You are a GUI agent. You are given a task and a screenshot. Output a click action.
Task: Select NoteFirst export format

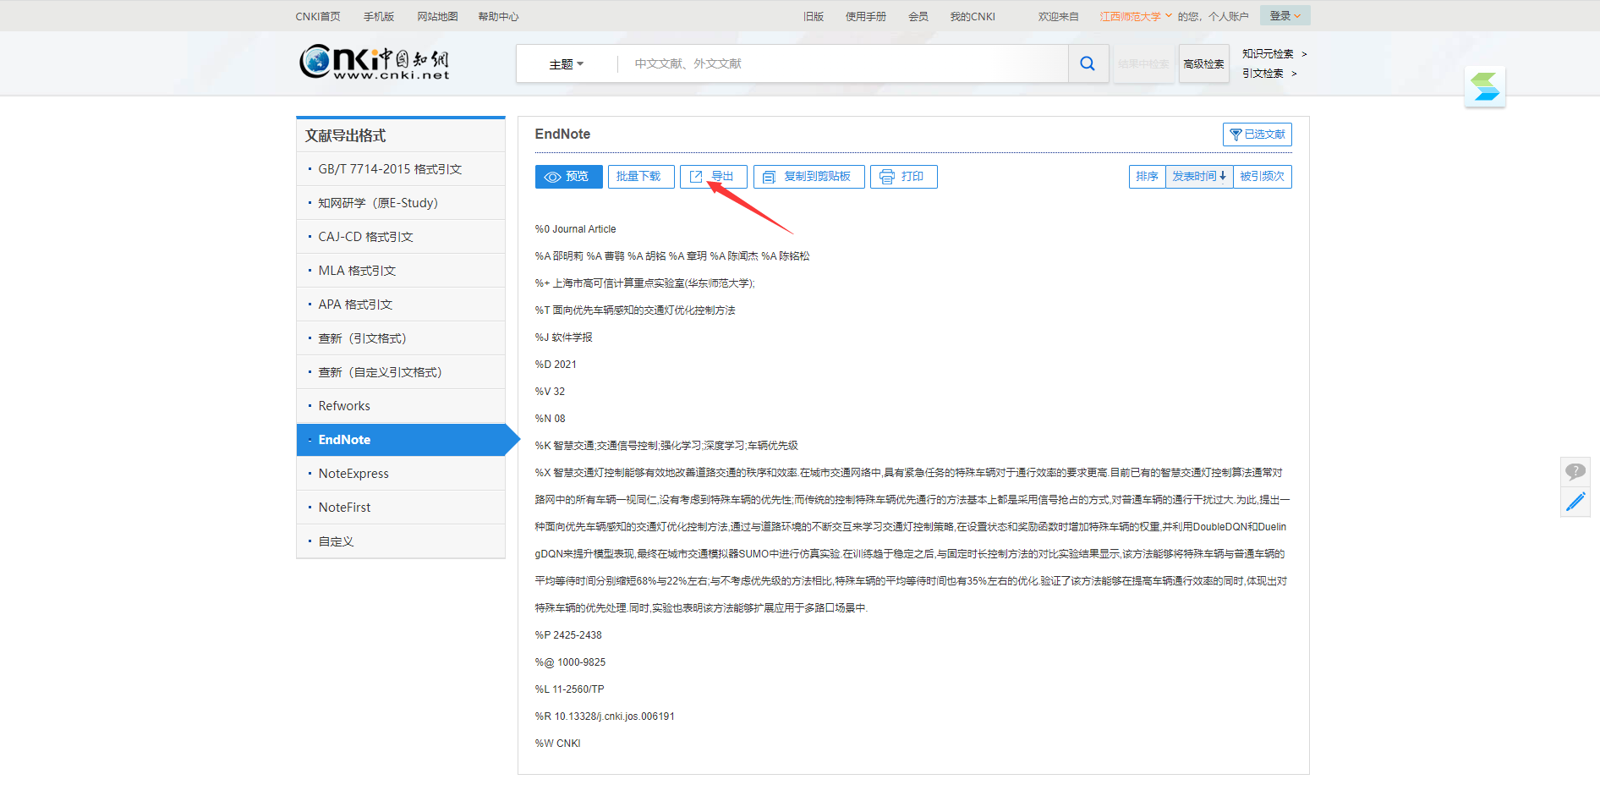coord(401,508)
